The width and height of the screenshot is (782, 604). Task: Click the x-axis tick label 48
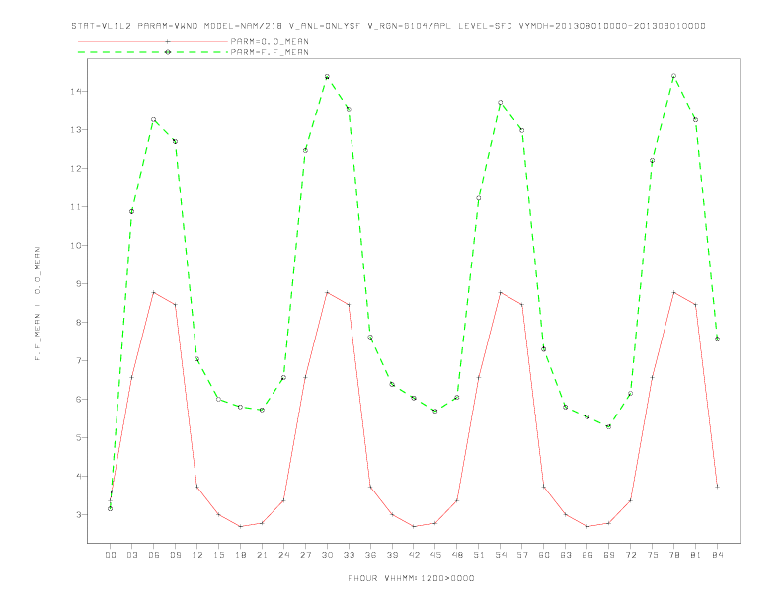pos(457,555)
